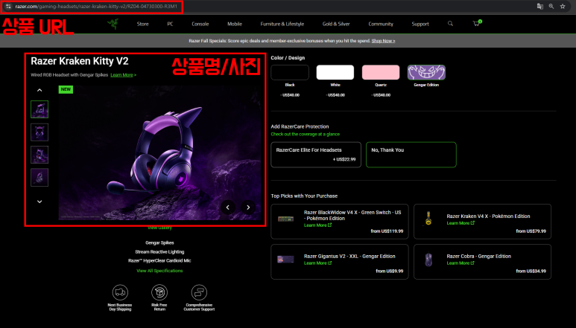Learn More about Razer Gigantus V2 XXL
The width and height of the screenshot is (576, 328).
[x=317, y=263]
